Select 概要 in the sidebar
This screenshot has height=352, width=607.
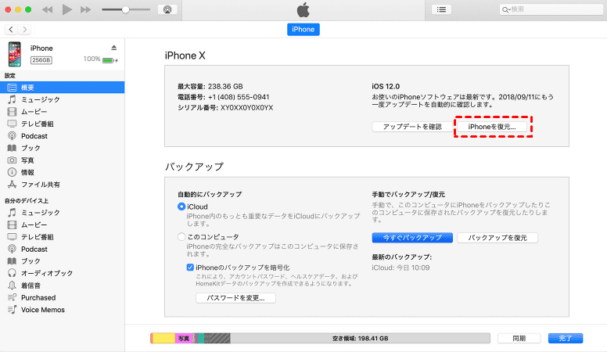coord(27,87)
